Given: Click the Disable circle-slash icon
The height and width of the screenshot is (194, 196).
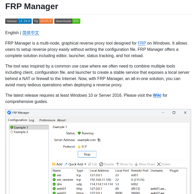Looking at the screenshot, I should tap(101, 164).
